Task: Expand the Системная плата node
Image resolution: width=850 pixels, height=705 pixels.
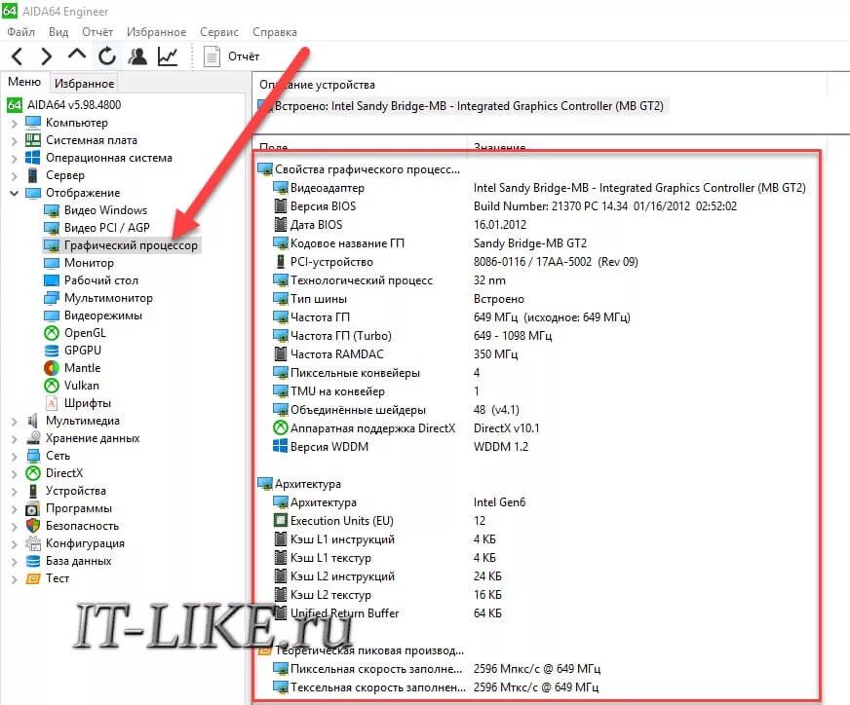Action: click(x=14, y=141)
